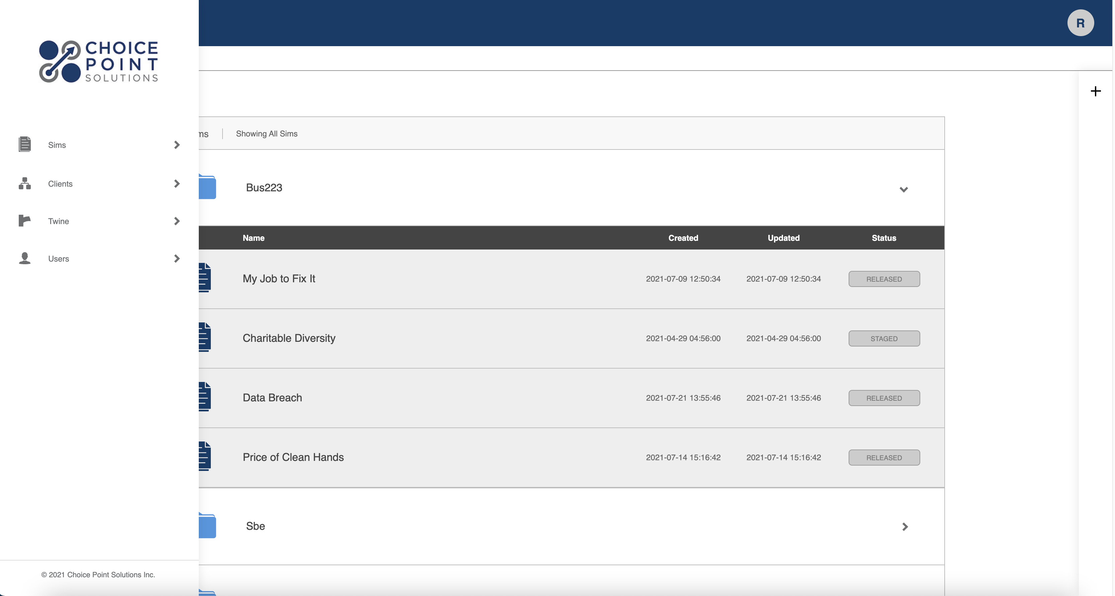Click RELEASED status of Price of Clean Hands
Viewport: 1115px width, 596px height.
pyautogui.click(x=884, y=458)
